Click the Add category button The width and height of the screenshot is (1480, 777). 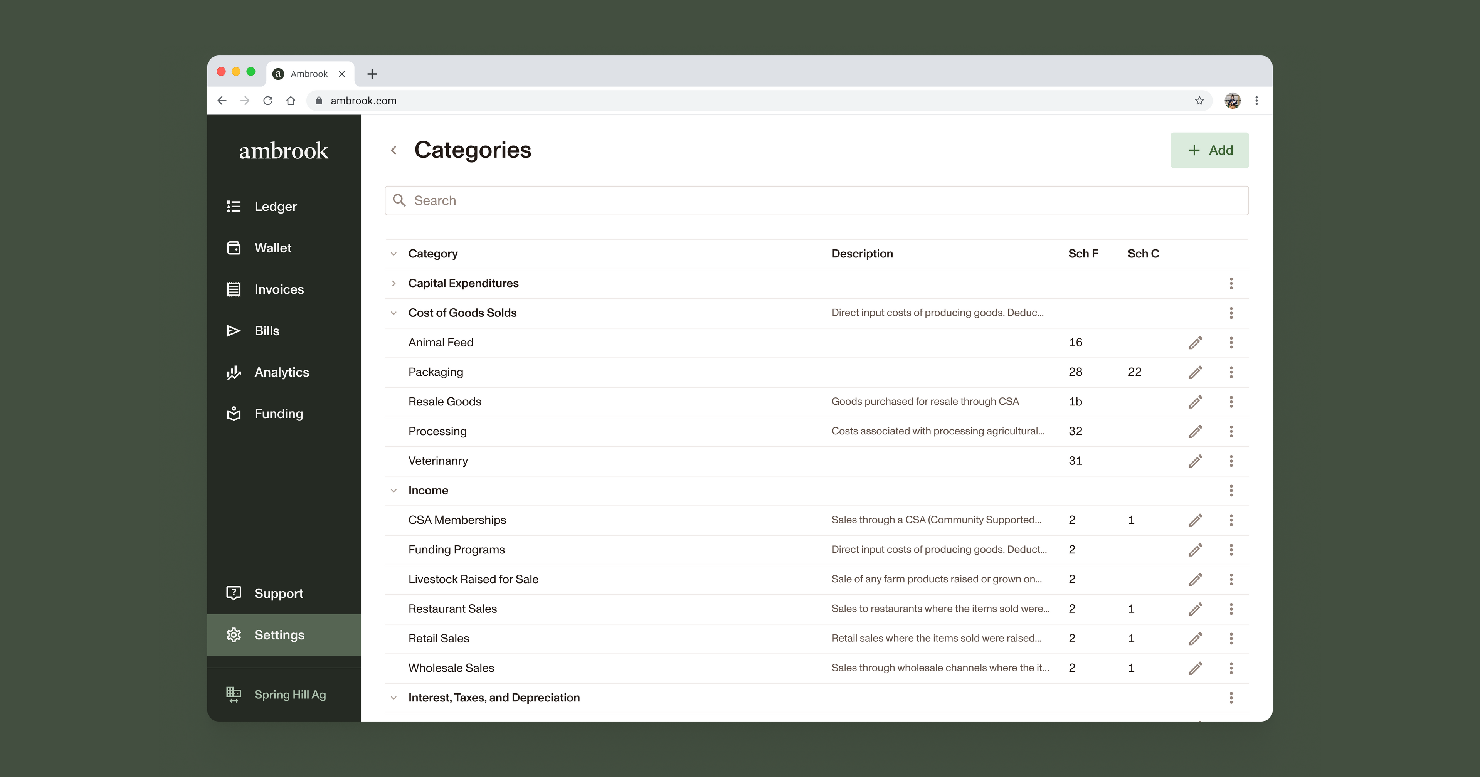coord(1209,150)
